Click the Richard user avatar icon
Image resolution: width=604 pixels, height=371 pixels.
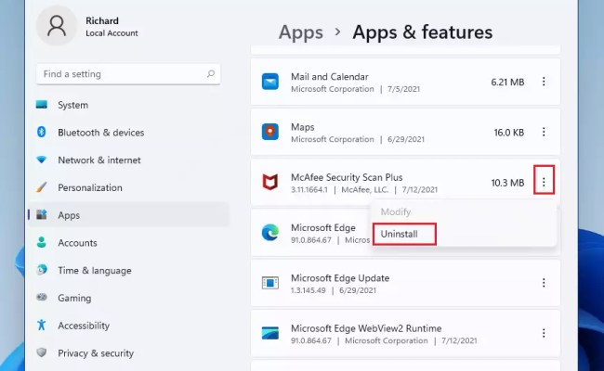coord(57,26)
